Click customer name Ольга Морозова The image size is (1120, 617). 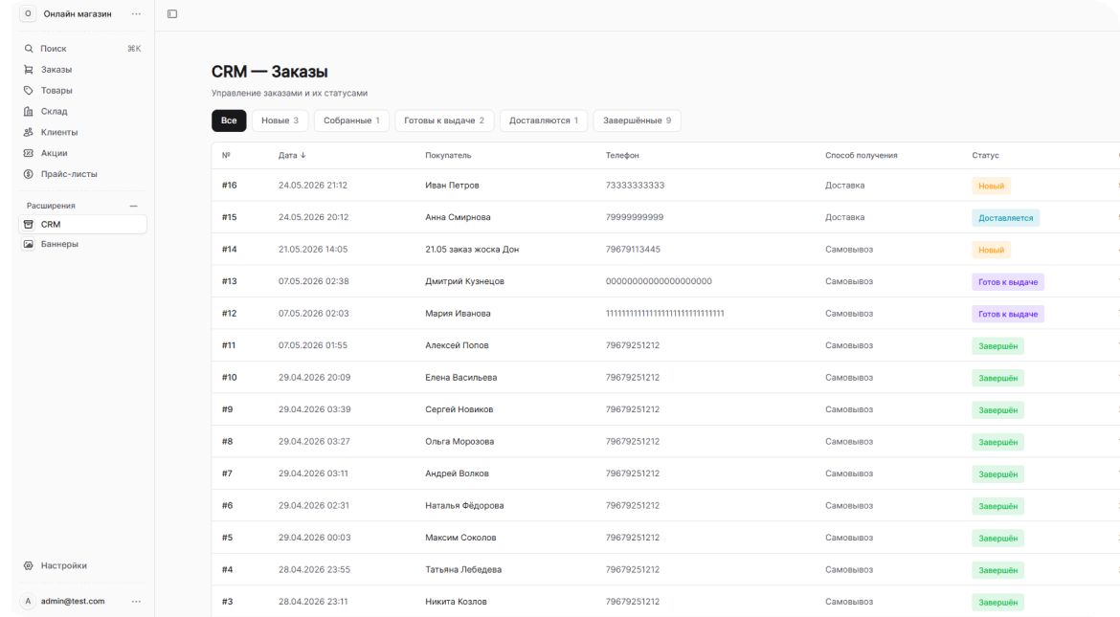(460, 441)
